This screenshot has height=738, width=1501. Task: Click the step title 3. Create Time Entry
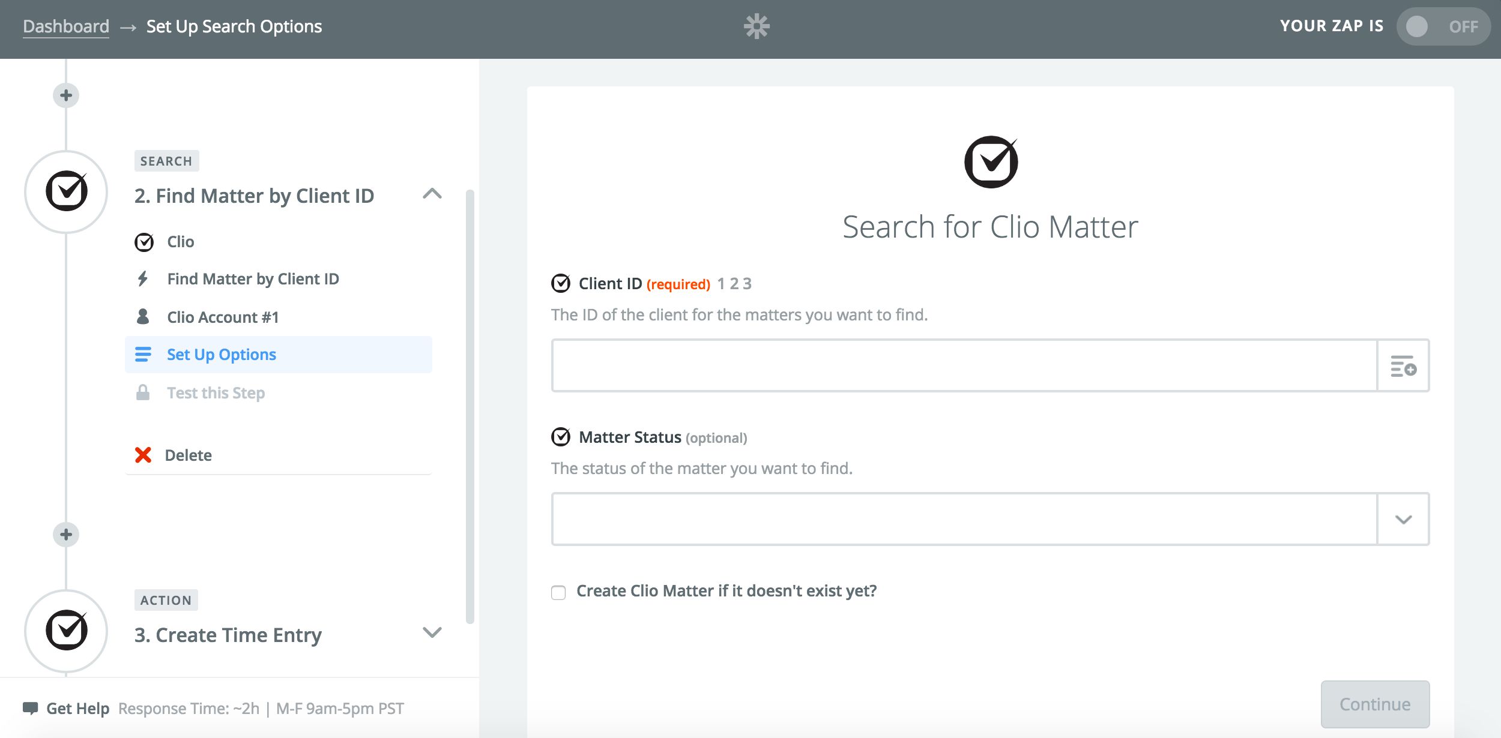click(x=228, y=635)
